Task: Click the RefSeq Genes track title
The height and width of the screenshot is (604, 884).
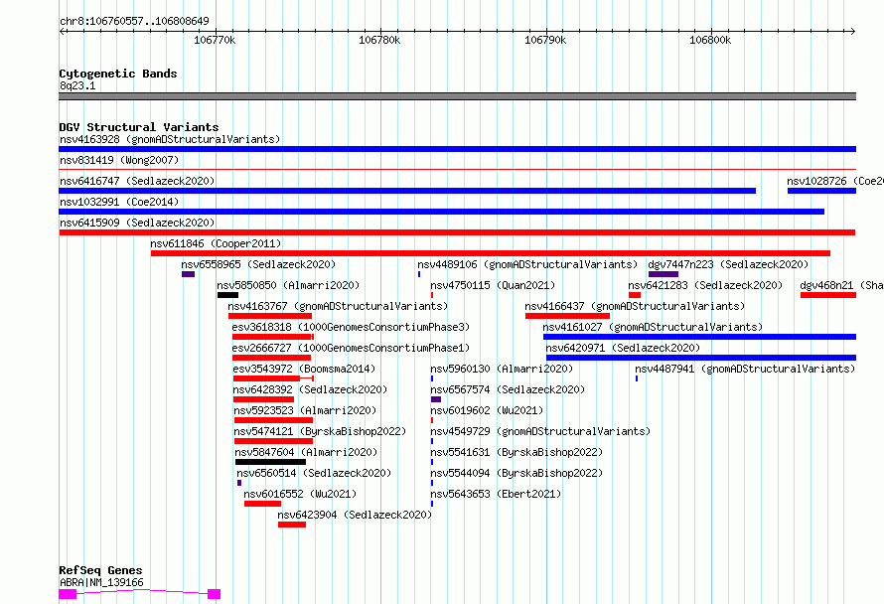Action: coord(100,571)
